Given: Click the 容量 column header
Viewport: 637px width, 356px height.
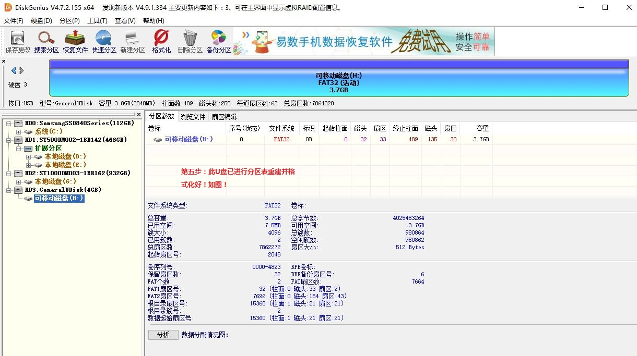Looking at the screenshot, I should pos(476,128).
